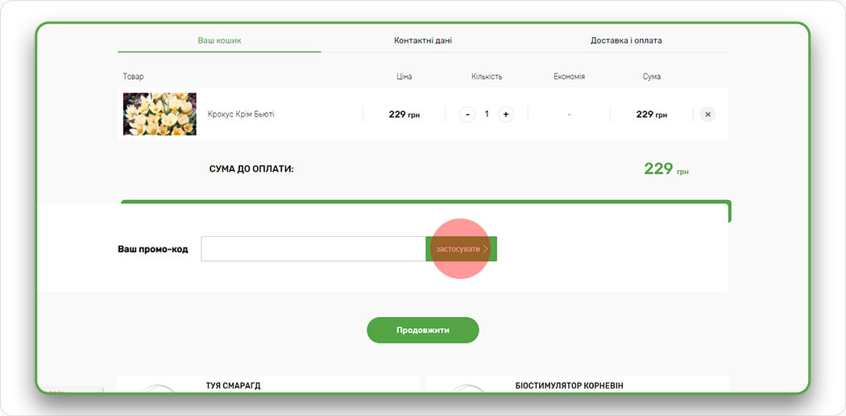
Task: Decrease quantity with the minus icon
Action: tap(467, 114)
